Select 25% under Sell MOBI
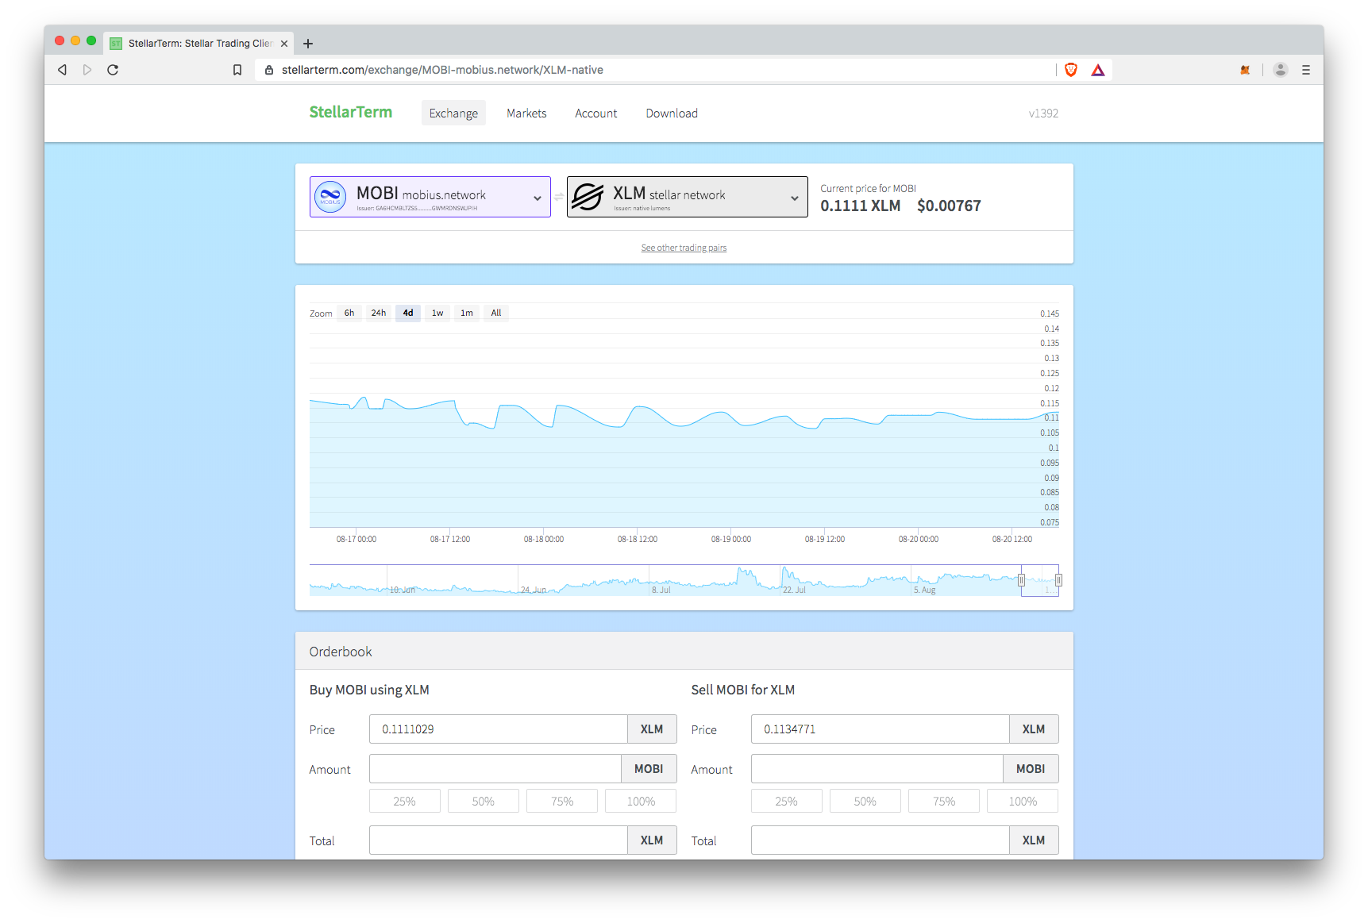Viewport: 1368px width, 923px height. 787,802
